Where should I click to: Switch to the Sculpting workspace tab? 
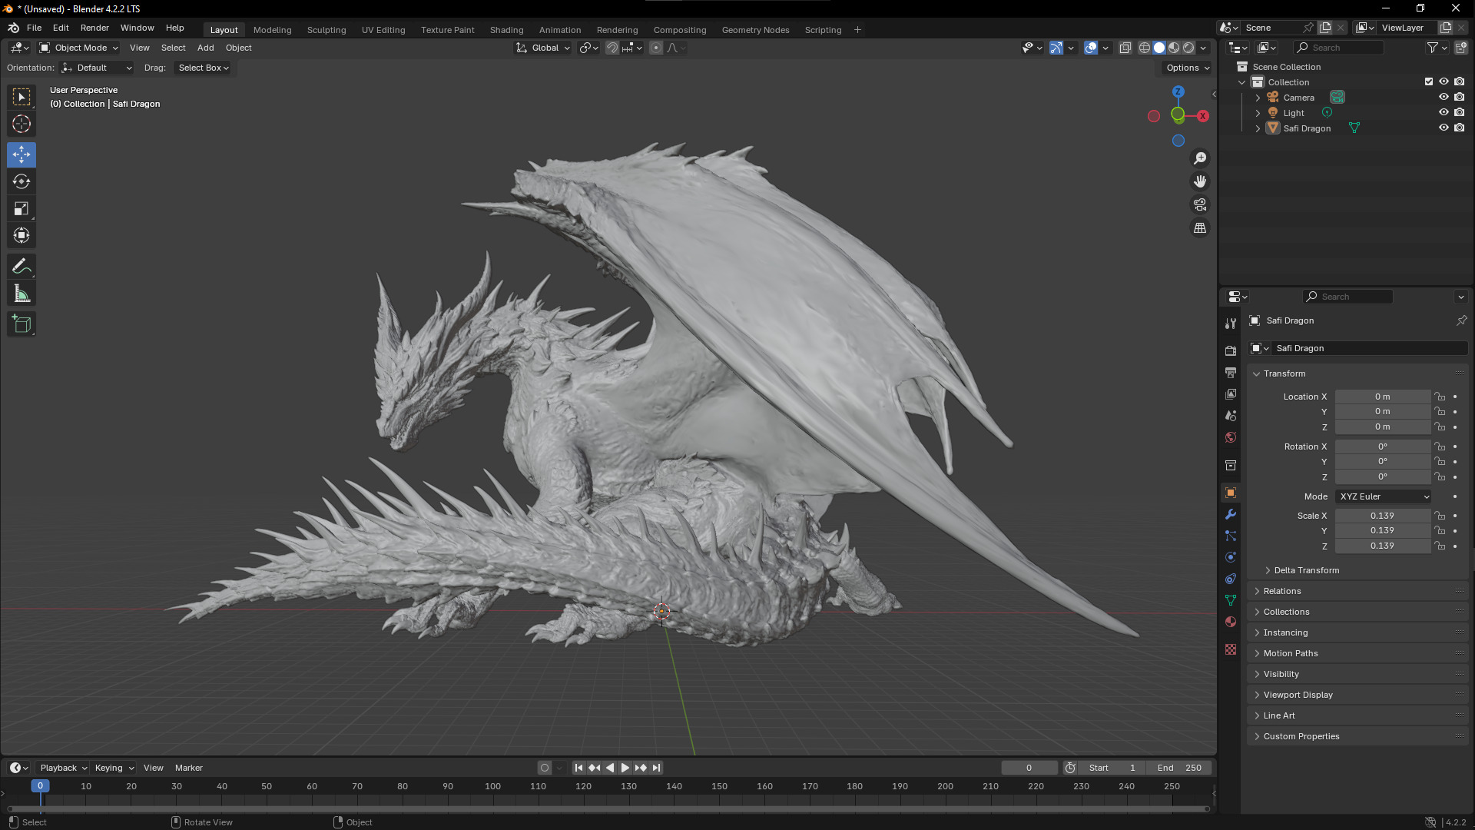326,30
